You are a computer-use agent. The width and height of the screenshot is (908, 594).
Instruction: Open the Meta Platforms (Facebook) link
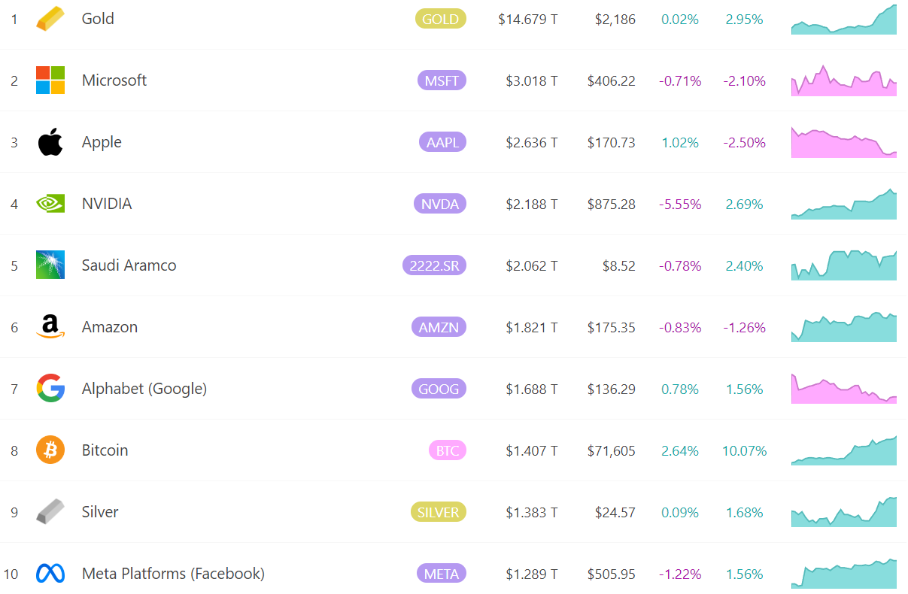[x=173, y=574]
